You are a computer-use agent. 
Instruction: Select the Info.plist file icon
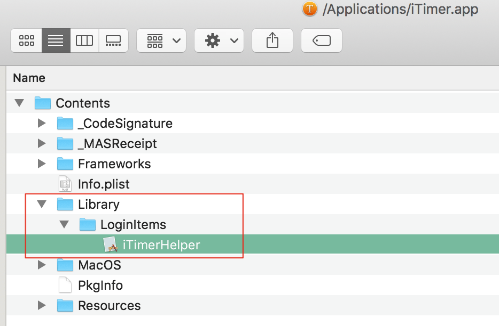(65, 184)
